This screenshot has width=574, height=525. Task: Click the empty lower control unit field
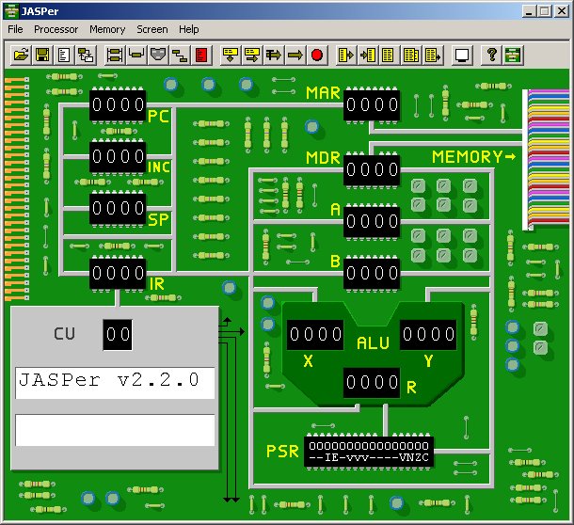(115, 430)
